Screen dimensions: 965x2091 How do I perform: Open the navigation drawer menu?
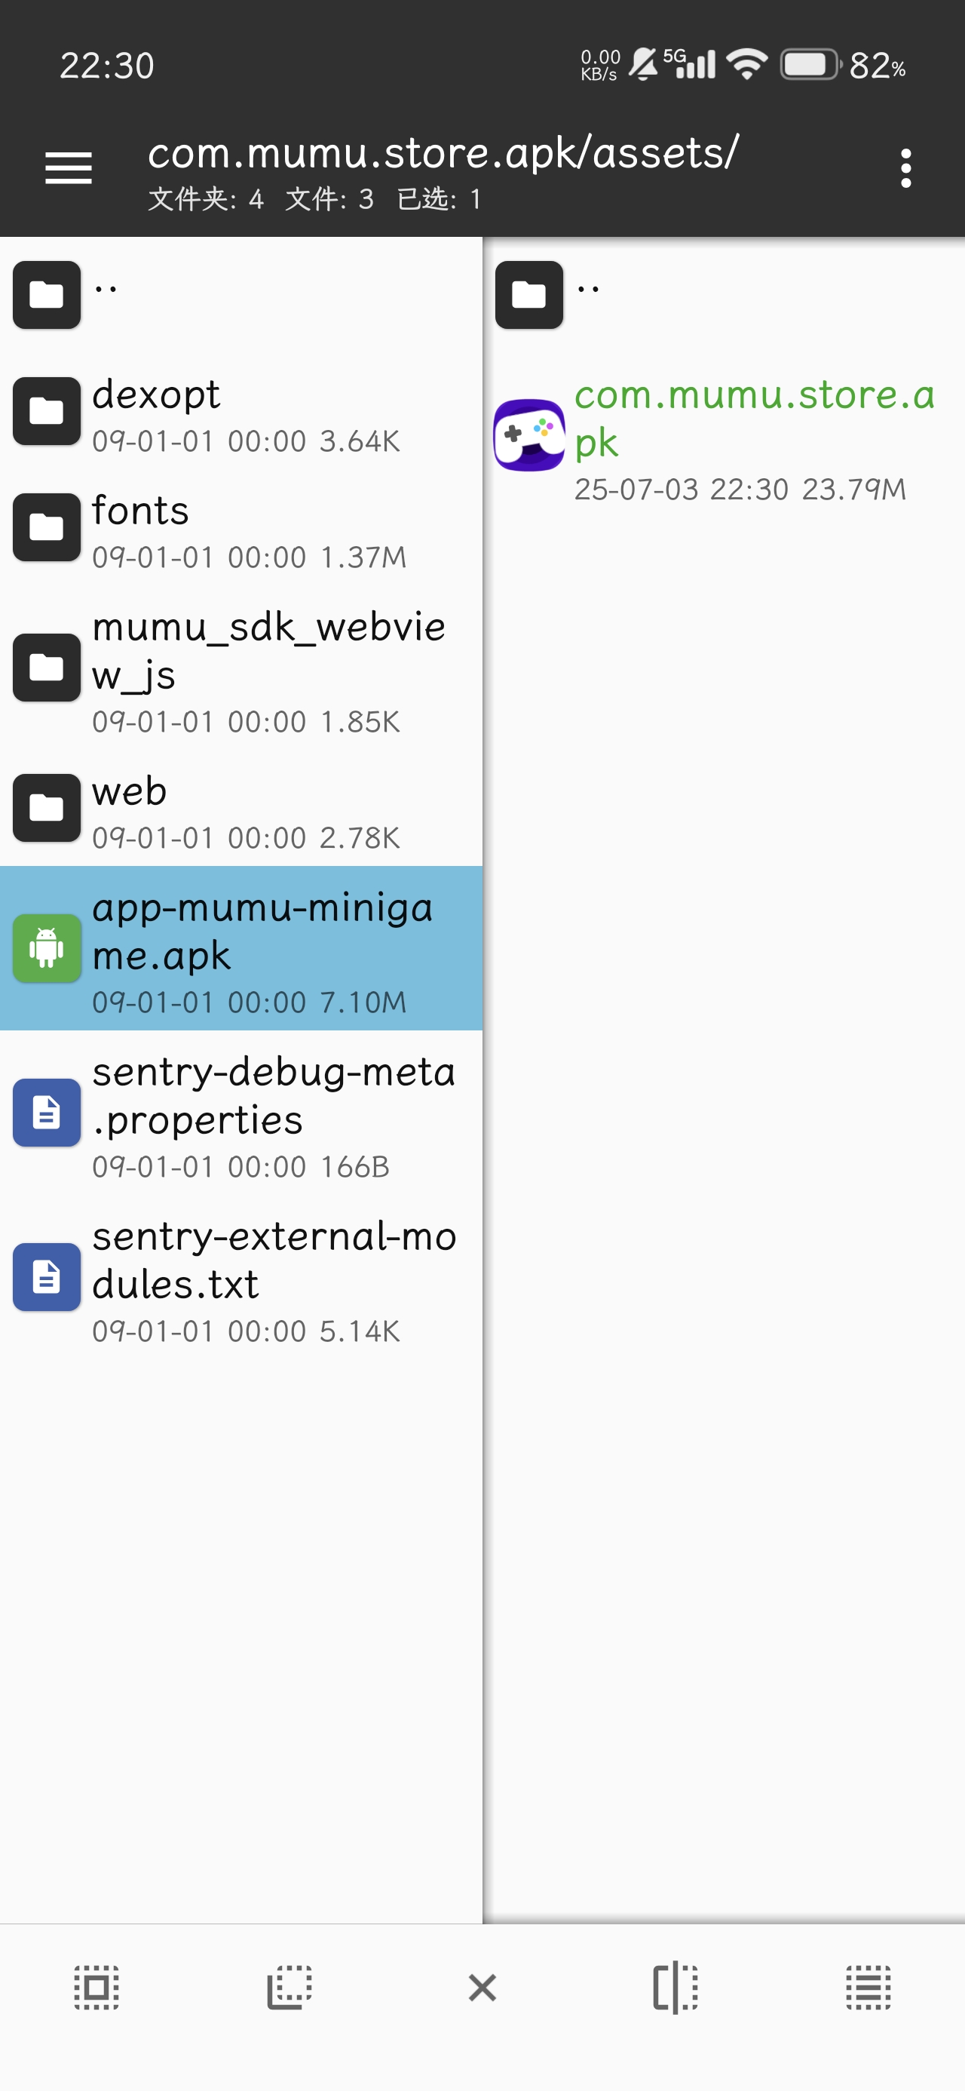pyautogui.click(x=68, y=168)
